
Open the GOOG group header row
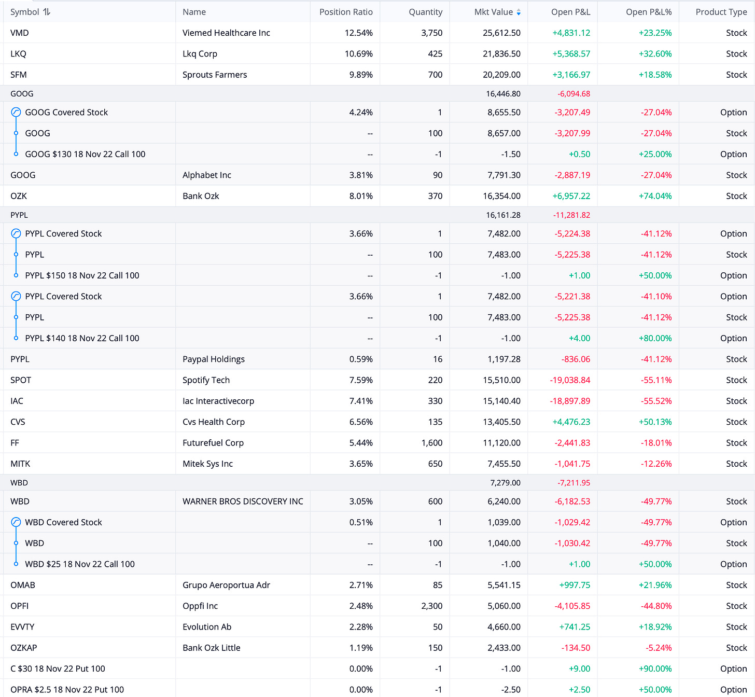[x=378, y=94]
